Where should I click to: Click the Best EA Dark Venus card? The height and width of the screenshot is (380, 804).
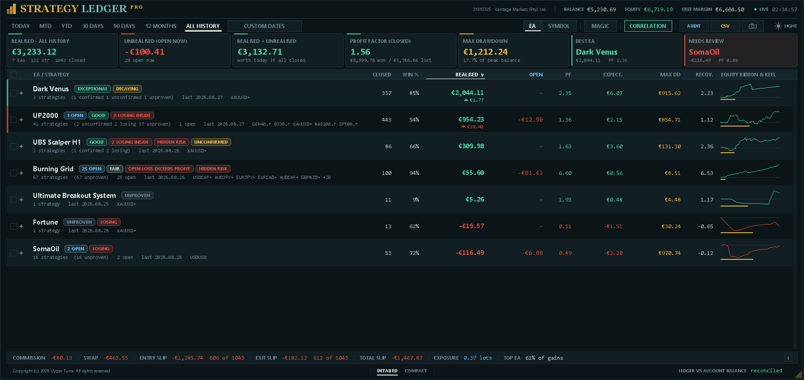coord(626,51)
